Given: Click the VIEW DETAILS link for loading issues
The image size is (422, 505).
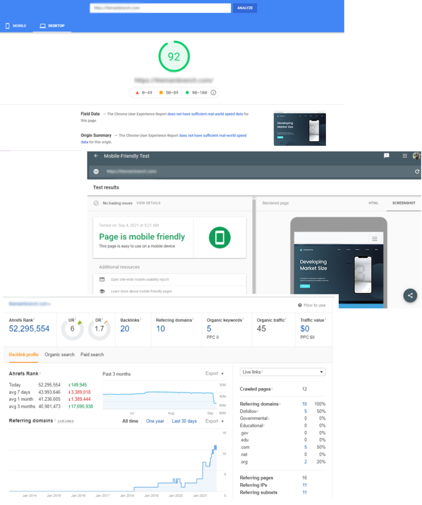Looking at the screenshot, I should click(148, 203).
